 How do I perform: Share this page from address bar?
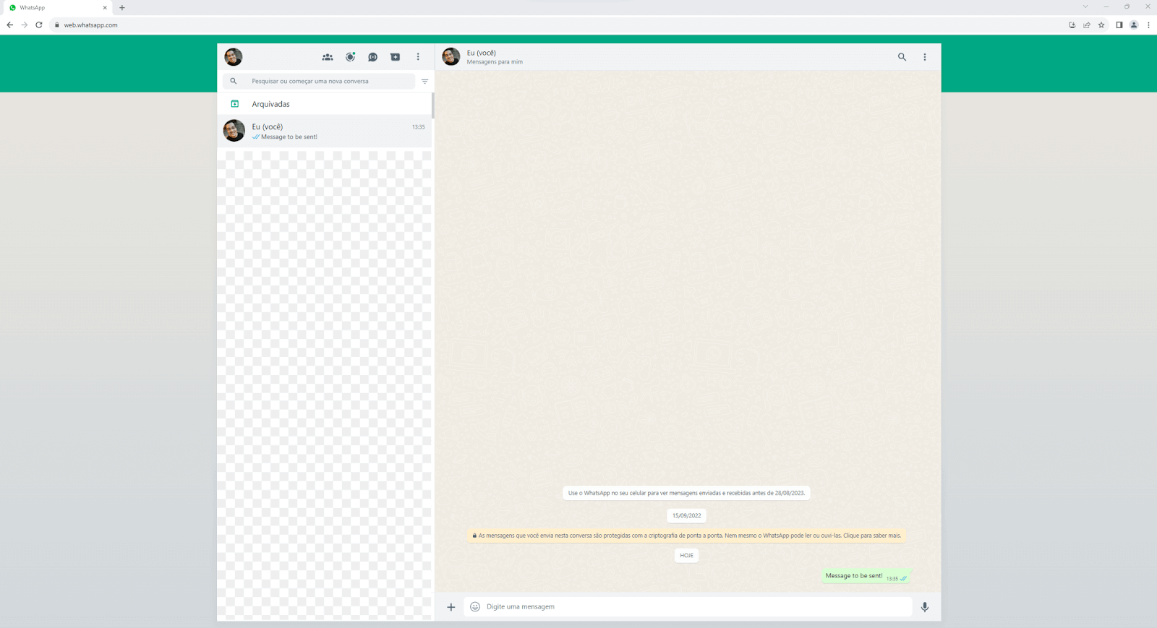[1087, 25]
